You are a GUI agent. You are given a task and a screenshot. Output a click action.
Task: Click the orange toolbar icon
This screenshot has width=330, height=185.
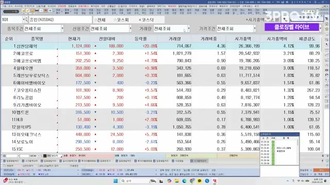[x=45, y=11]
